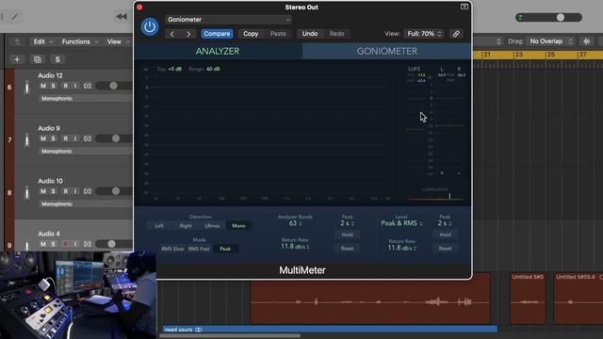Image resolution: width=603 pixels, height=339 pixels.
Task: Switch to the ANALYZER tab
Action: coord(218,51)
